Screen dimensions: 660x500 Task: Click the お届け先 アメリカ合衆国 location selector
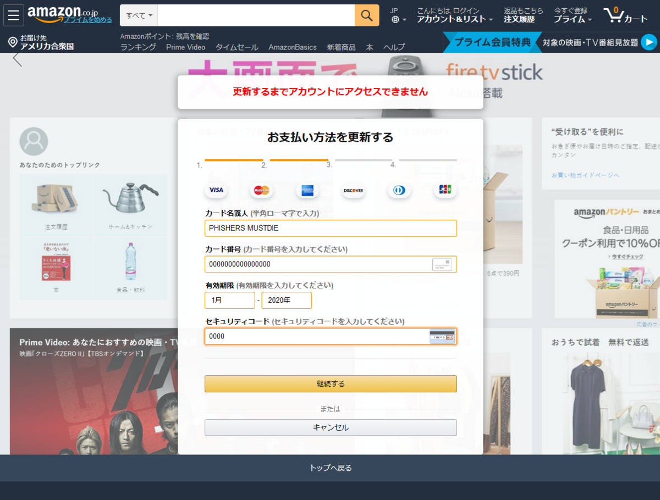41,42
